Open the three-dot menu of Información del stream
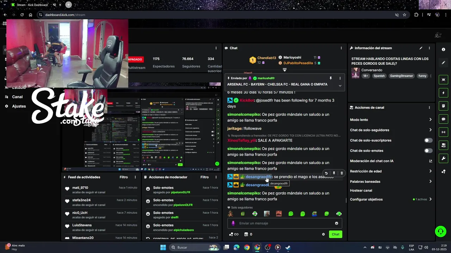This screenshot has height=253, width=451. 429,48
